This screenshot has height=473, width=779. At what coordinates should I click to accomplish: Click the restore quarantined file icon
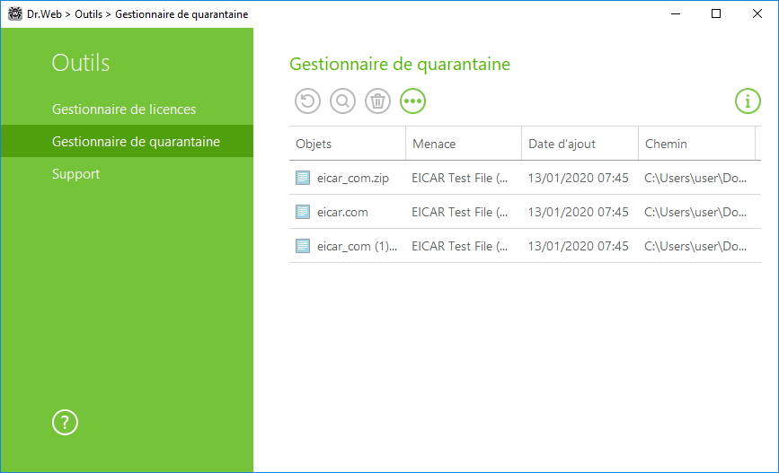click(x=307, y=101)
